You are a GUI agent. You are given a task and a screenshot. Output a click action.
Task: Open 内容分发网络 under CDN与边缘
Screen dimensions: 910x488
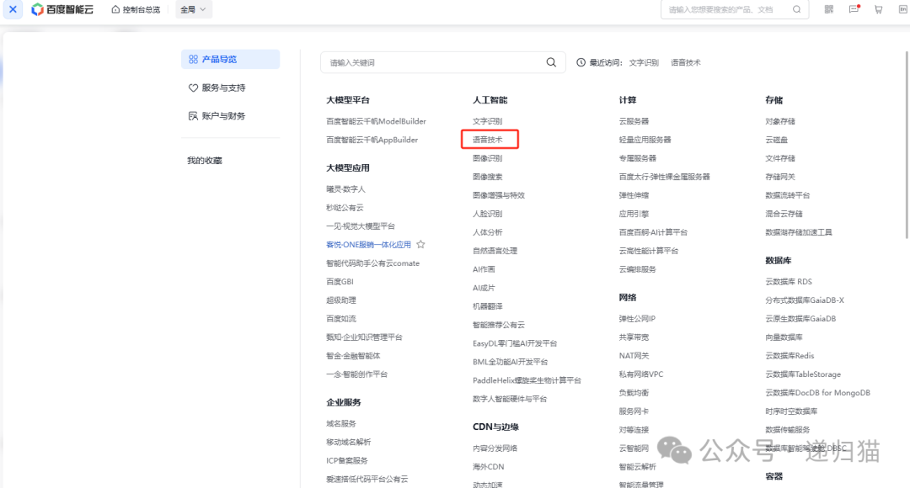[495, 448]
